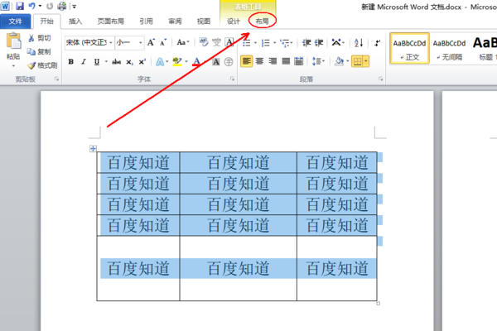Click the Asian layout icon
This screenshot has height=331, width=497.
[336, 42]
